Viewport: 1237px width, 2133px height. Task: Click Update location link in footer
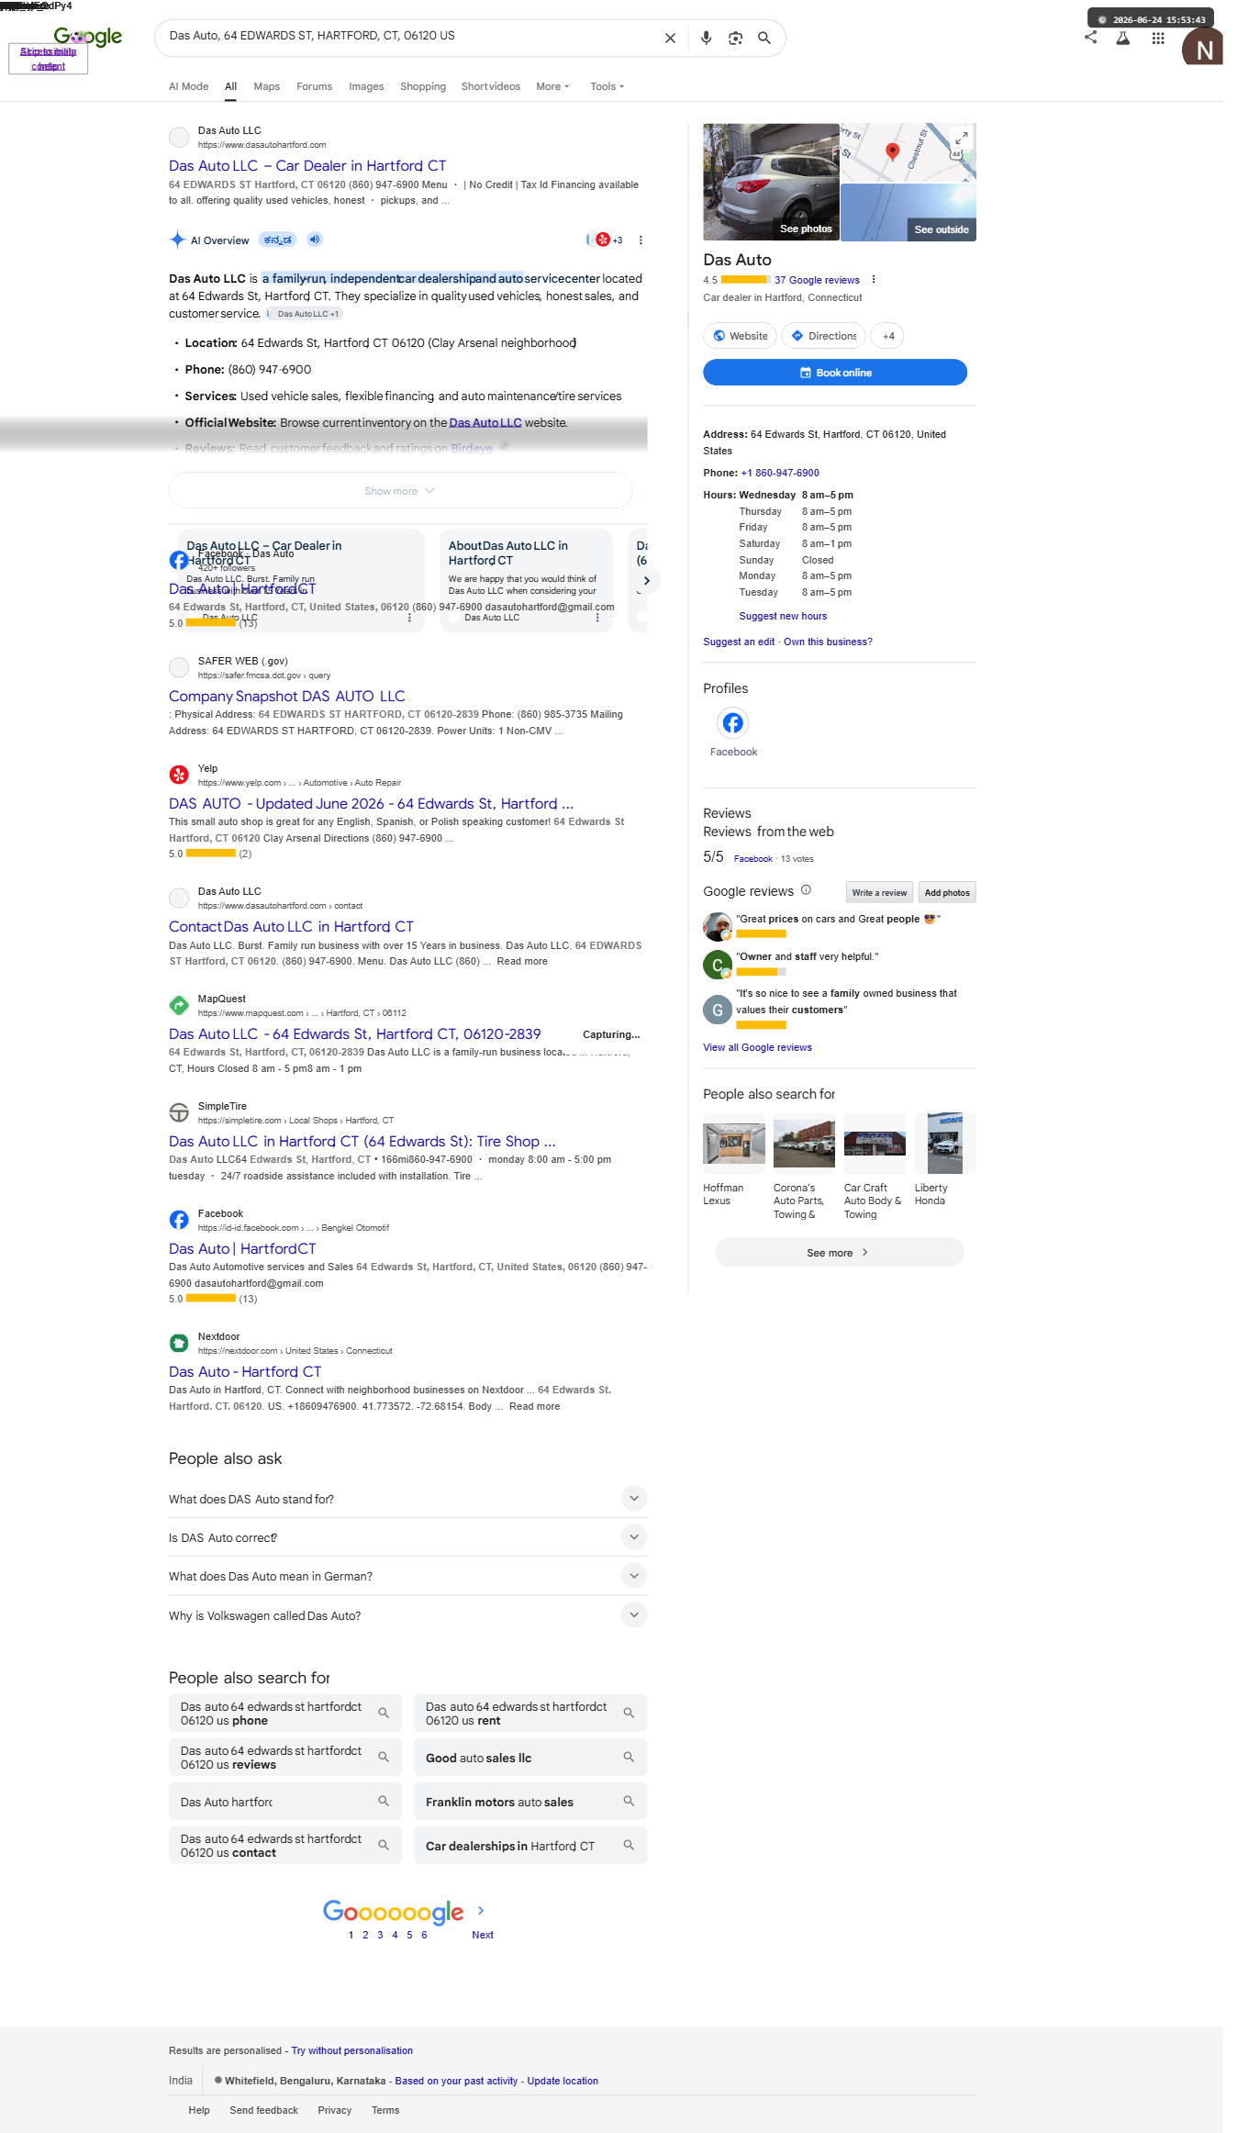tap(563, 2081)
